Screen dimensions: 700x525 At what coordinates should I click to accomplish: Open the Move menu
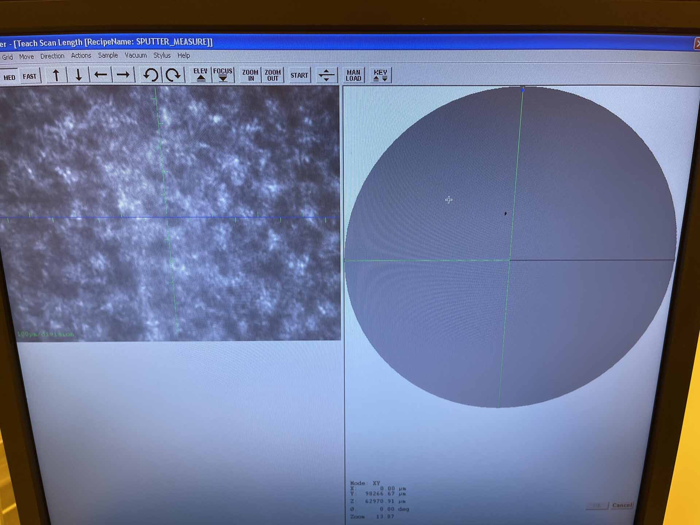[27, 57]
